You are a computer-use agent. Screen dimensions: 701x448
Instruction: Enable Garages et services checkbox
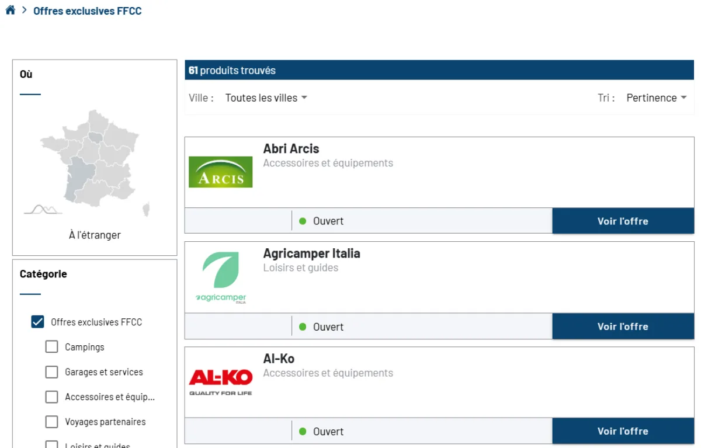click(x=52, y=372)
